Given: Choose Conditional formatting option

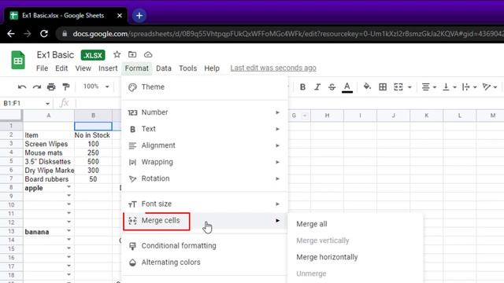Looking at the screenshot, I should (x=205, y=246).
